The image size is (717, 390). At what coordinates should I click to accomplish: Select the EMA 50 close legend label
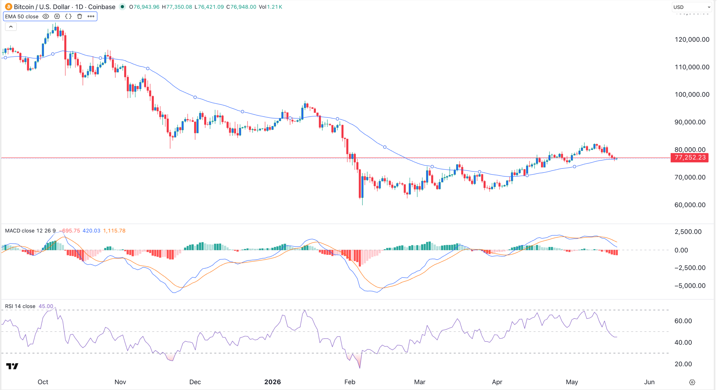(x=22, y=17)
